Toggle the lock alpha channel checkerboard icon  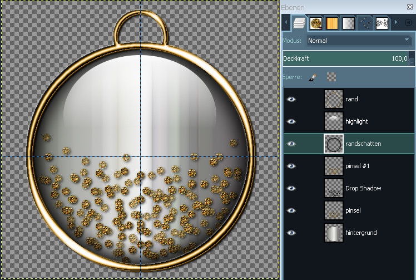[331, 77]
